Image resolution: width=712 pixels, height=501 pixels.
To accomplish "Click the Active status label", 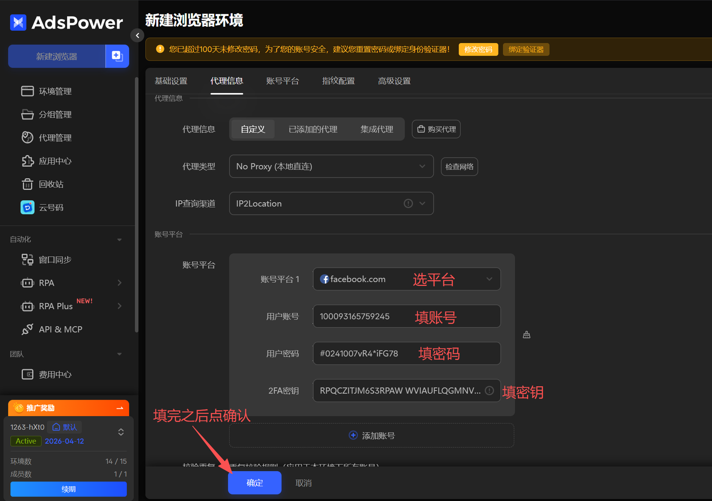I will click(x=26, y=441).
